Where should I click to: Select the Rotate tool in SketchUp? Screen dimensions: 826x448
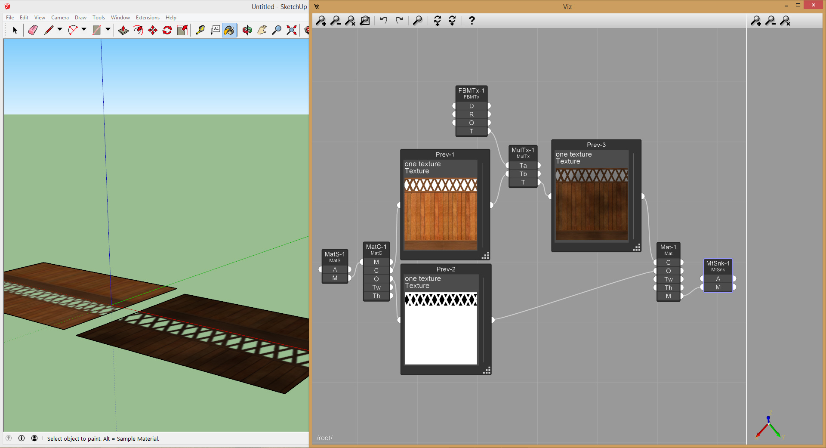tap(167, 30)
